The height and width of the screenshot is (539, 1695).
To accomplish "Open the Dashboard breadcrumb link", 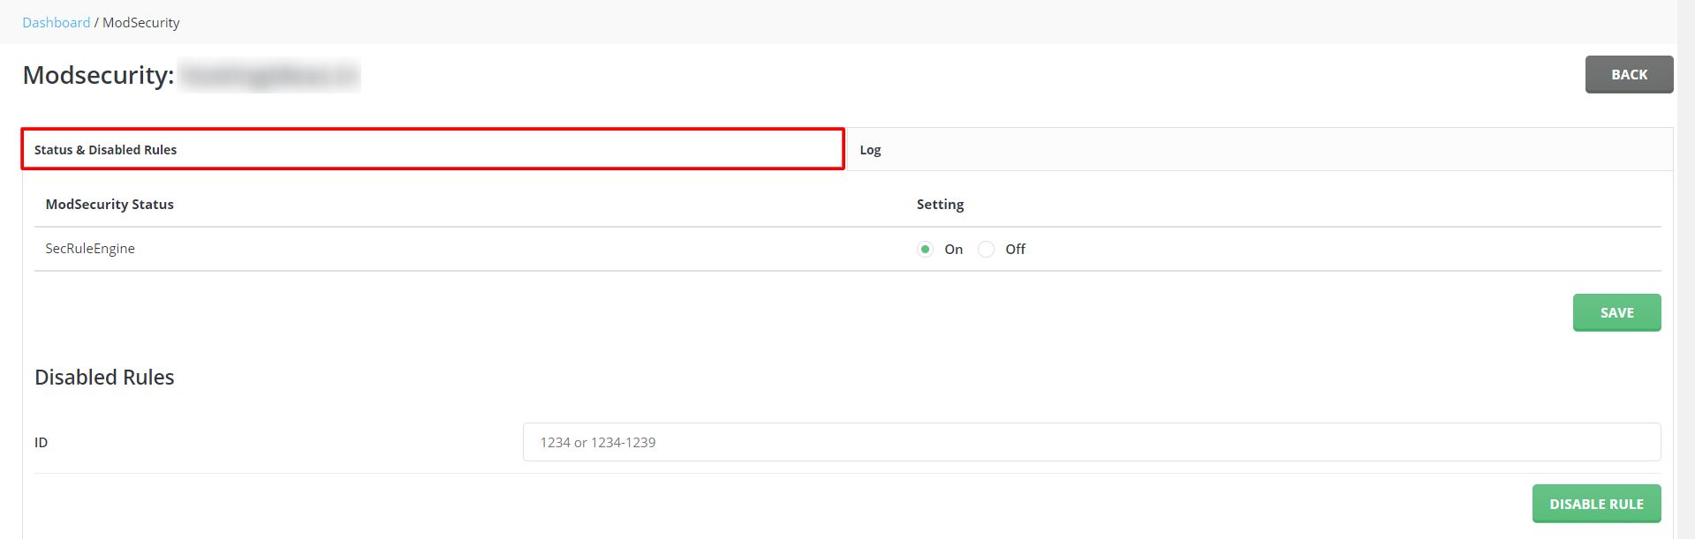I will [56, 23].
